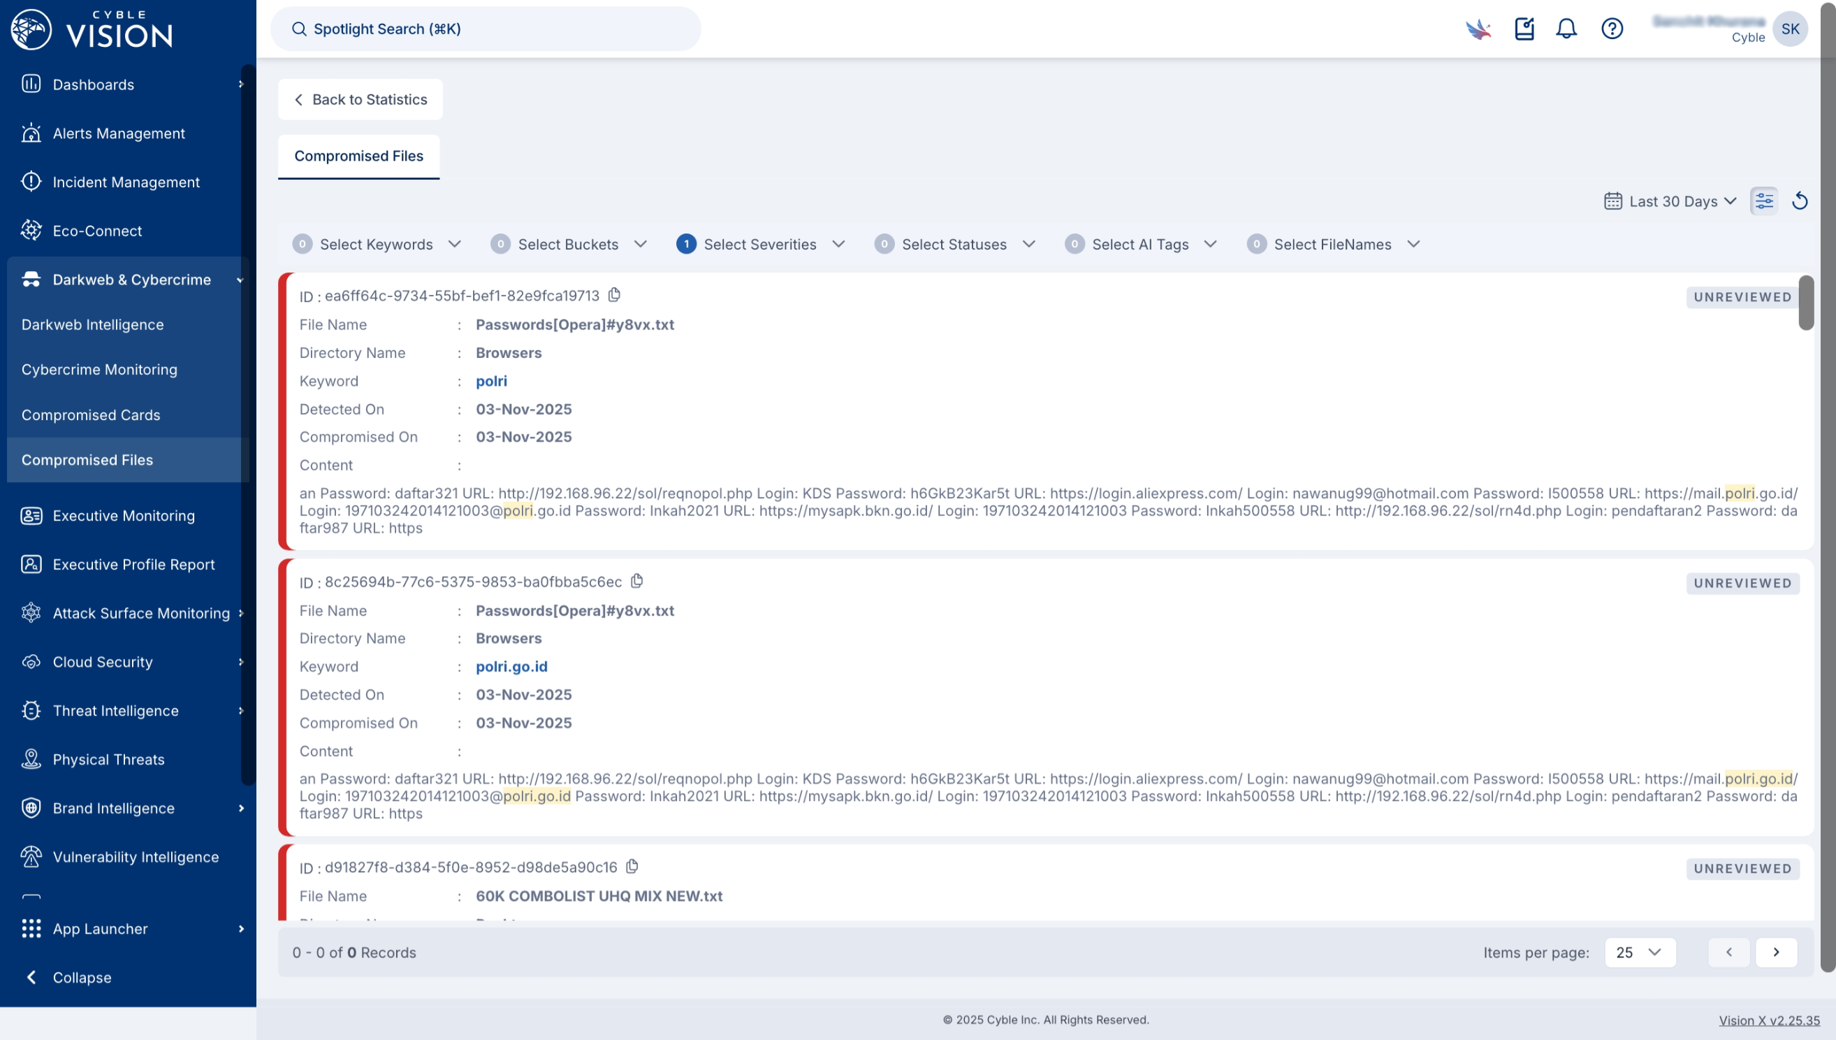Image resolution: width=1836 pixels, height=1040 pixels.
Task: Collapse the Darkweb & Cybercrime chevron
Action: [x=240, y=280]
